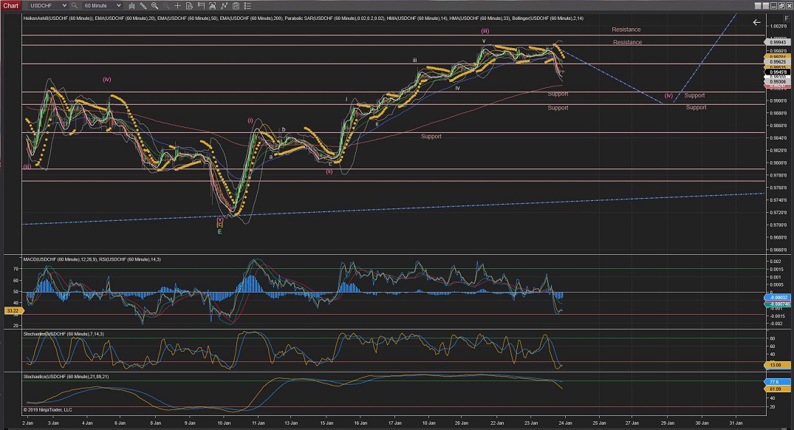Screen dimensions: 794x430
Task: Click the 10 Jan date on time axis
Action: click(x=224, y=423)
